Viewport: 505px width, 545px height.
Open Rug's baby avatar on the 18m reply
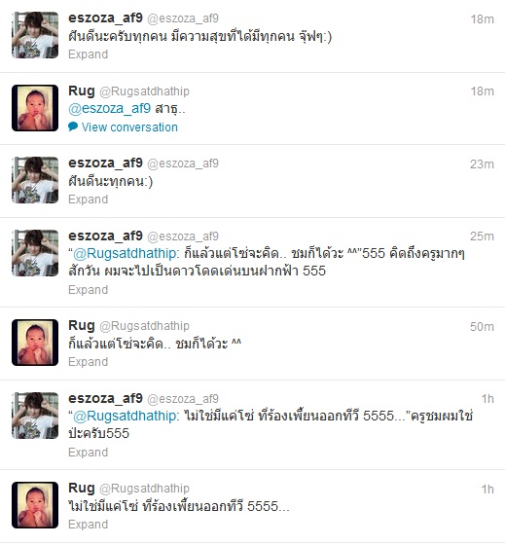(x=35, y=108)
